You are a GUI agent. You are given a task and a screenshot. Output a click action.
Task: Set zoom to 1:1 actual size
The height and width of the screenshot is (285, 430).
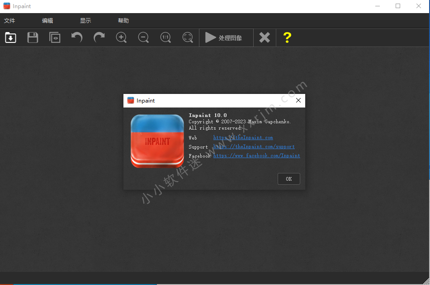click(x=165, y=37)
